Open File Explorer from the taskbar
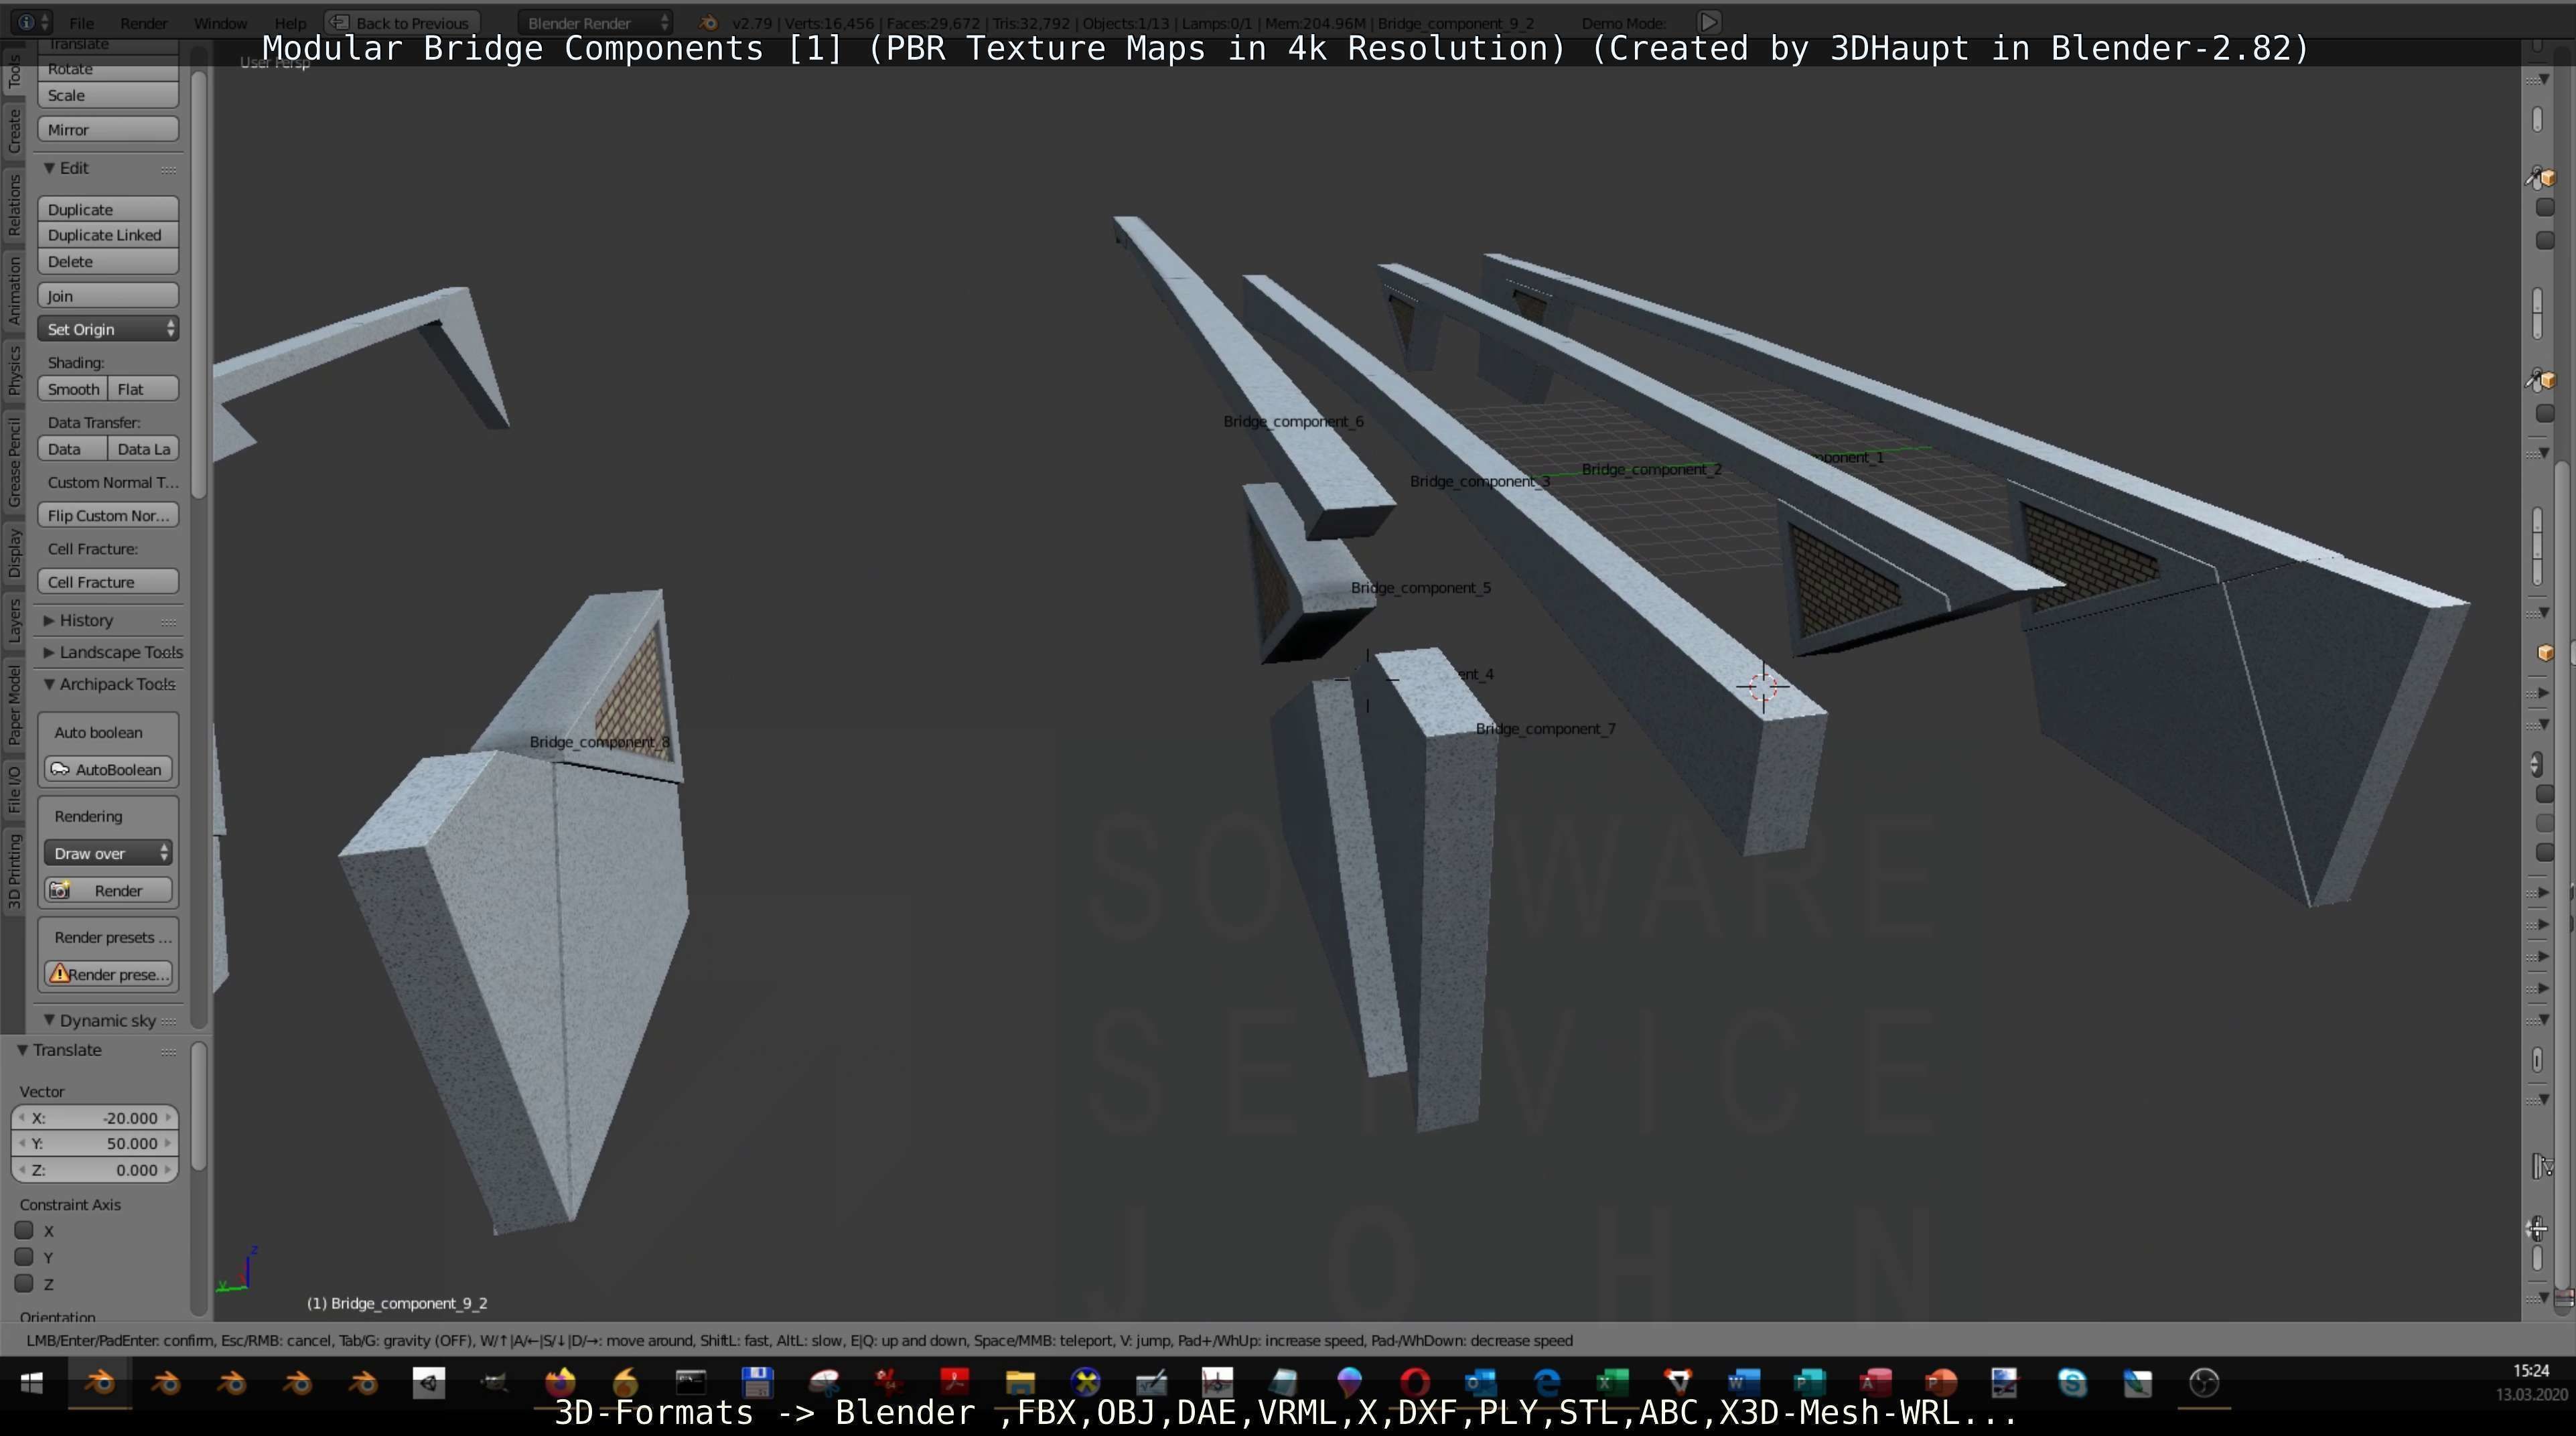Screen dimensions: 2576x1436 [x=1019, y=1383]
